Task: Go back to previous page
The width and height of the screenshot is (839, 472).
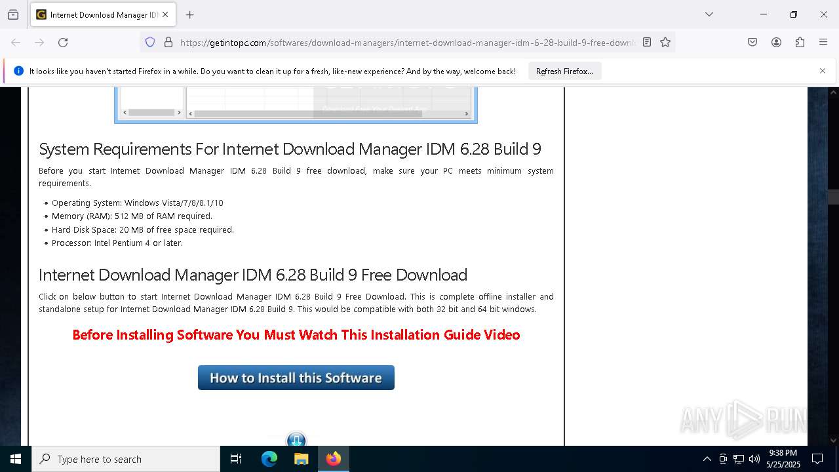Action: [x=16, y=43]
